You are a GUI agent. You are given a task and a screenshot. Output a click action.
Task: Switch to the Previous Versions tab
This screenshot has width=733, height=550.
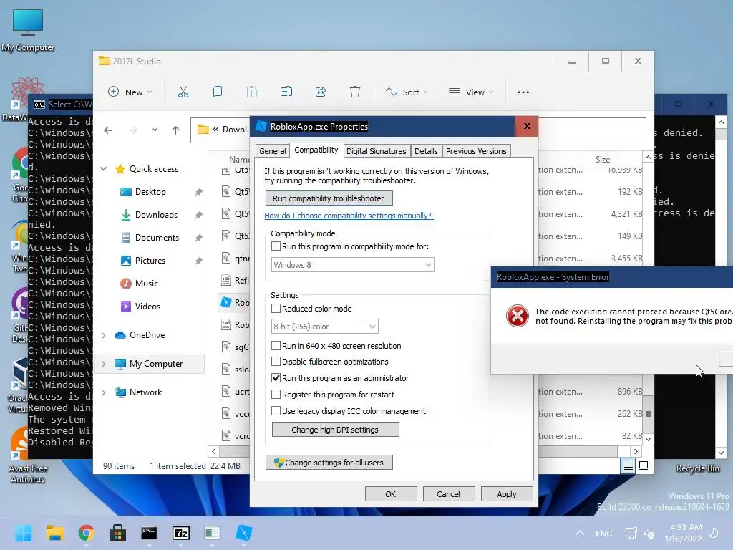(x=476, y=151)
